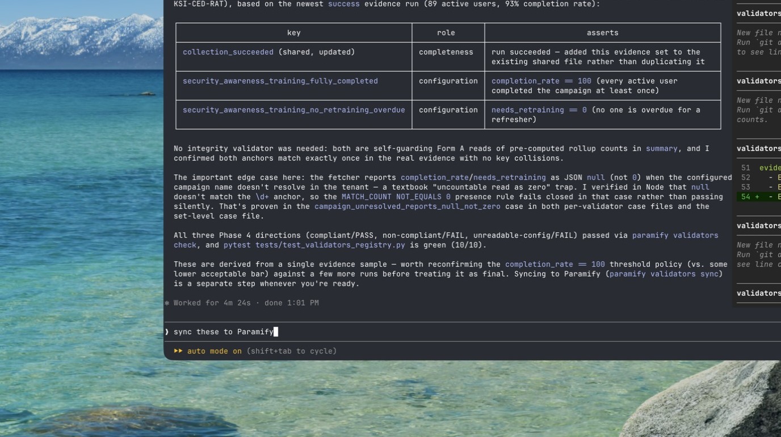Click 'campaign_unresolved_reports_null_not_zero' case name
Viewport: 781px width, 437px height.
click(408, 207)
